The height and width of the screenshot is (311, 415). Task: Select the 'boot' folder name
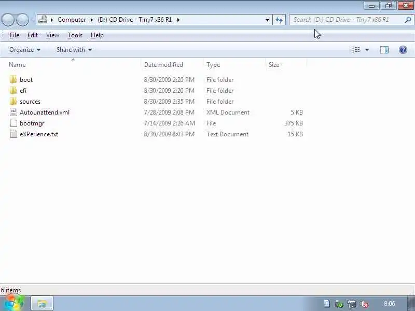26,80
